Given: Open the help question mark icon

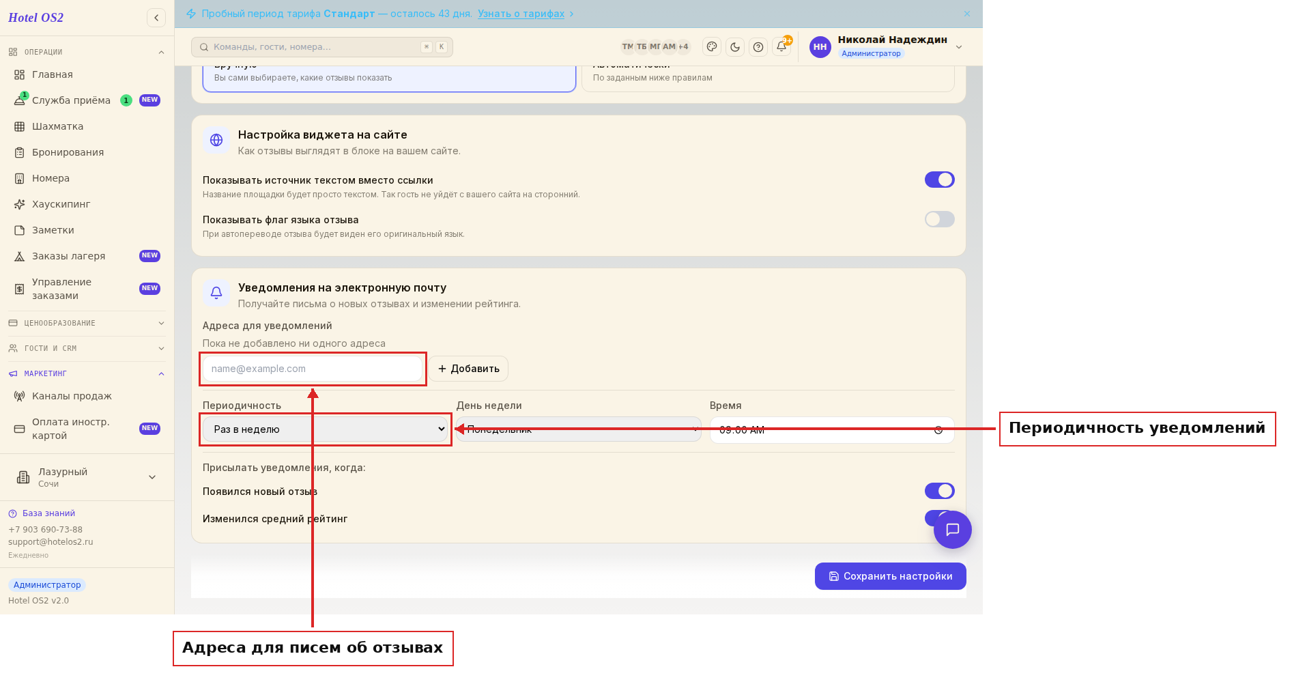Looking at the screenshot, I should pyautogui.click(x=758, y=47).
